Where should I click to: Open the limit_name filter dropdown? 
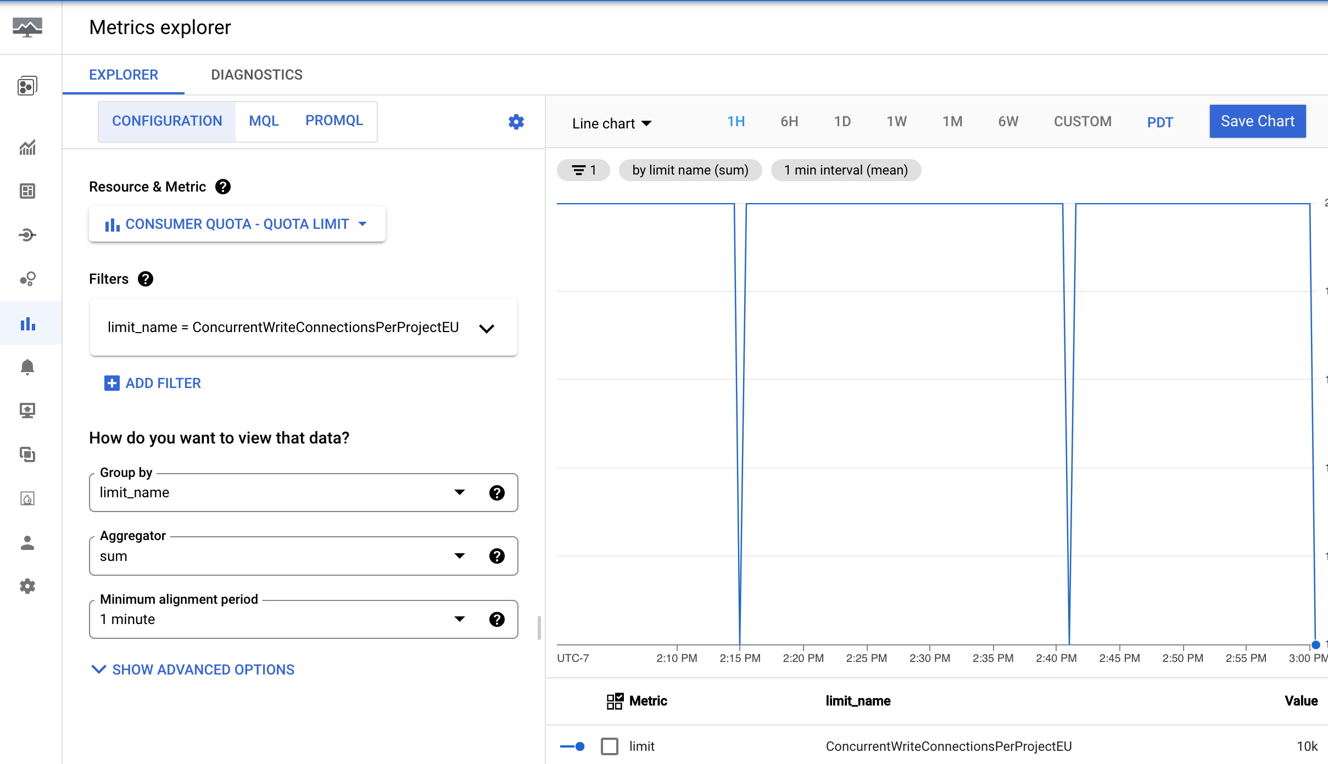[x=488, y=327]
